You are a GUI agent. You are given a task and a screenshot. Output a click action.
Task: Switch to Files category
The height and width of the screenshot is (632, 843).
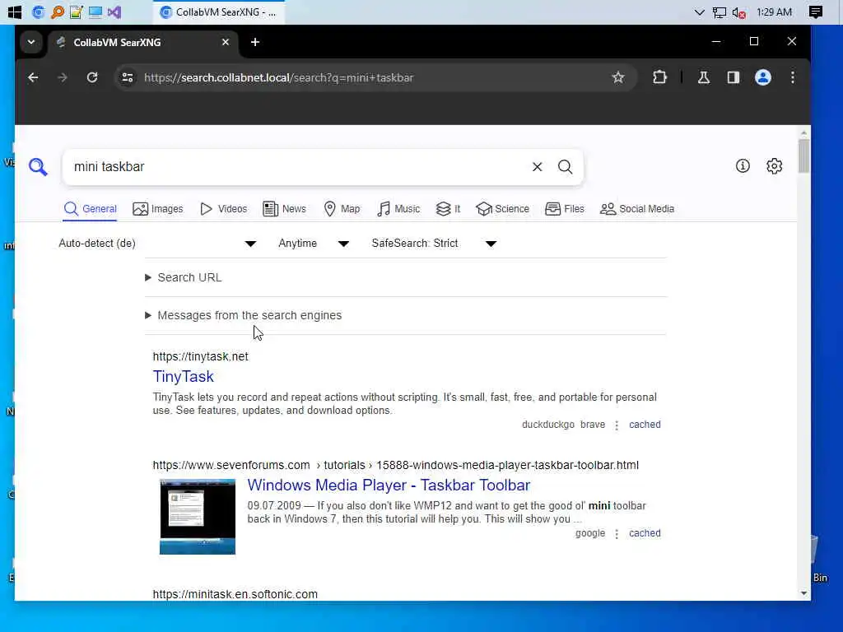click(564, 208)
